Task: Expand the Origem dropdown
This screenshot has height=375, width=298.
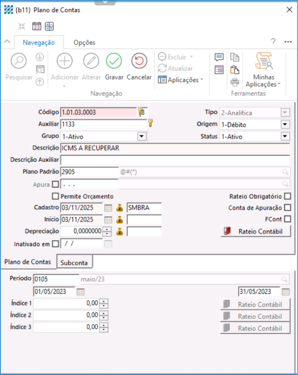Action: 285,124
